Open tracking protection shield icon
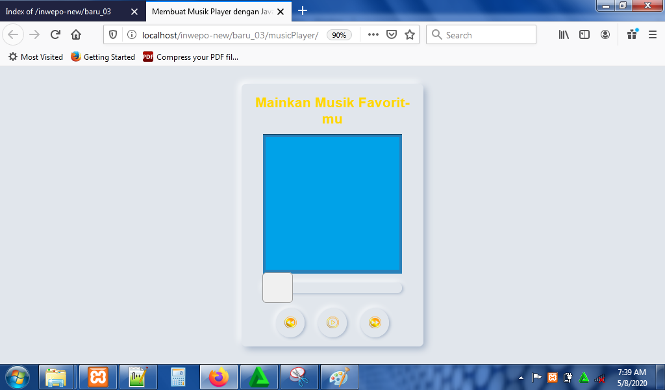This screenshot has width=665, height=390. tap(113, 35)
